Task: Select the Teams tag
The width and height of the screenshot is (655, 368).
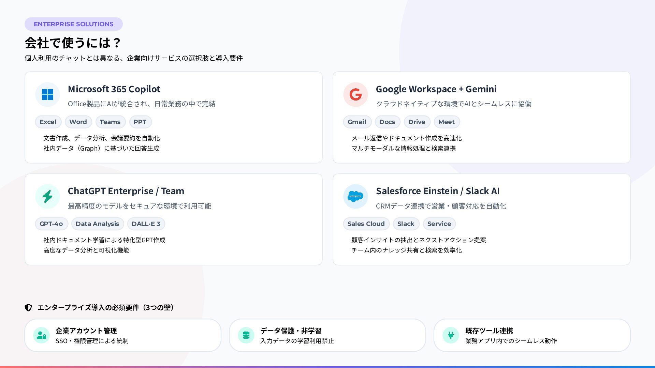Action: click(x=110, y=122)
